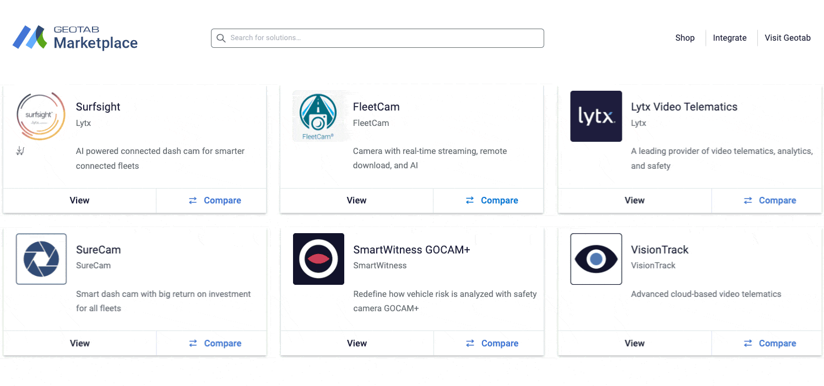Click the SureCam card title

click(x=99, y=250)
